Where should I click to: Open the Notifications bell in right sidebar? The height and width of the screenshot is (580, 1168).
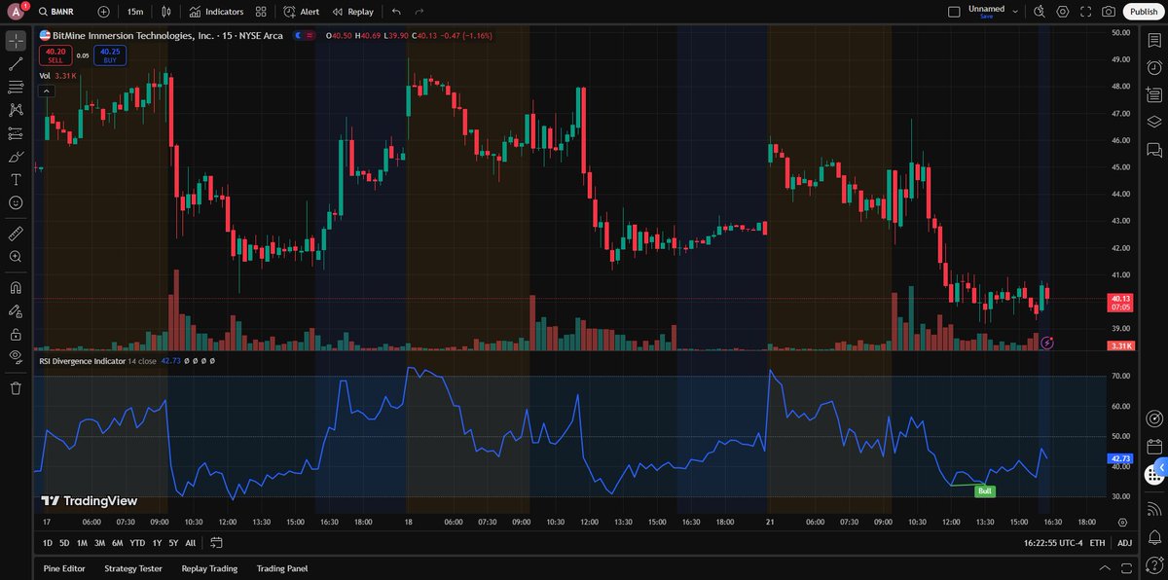(1154, 537)
